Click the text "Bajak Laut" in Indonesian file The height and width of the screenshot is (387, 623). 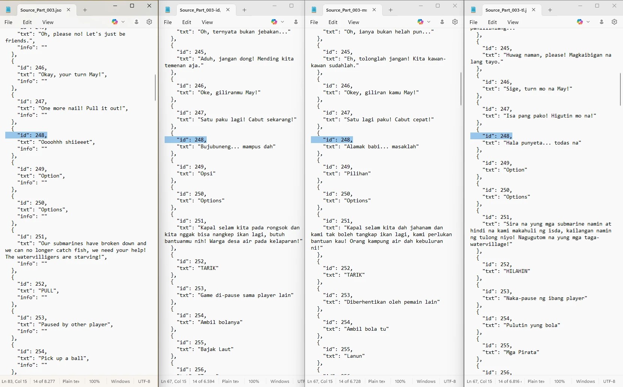[x=216, y=349]
